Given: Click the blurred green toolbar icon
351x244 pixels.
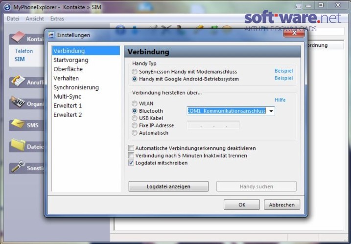Looking at the screenshot, I should click(214, 30).
